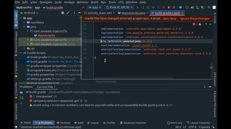Hide the Problems panel with minus icon
231x129 pixels.
(210, 87)
